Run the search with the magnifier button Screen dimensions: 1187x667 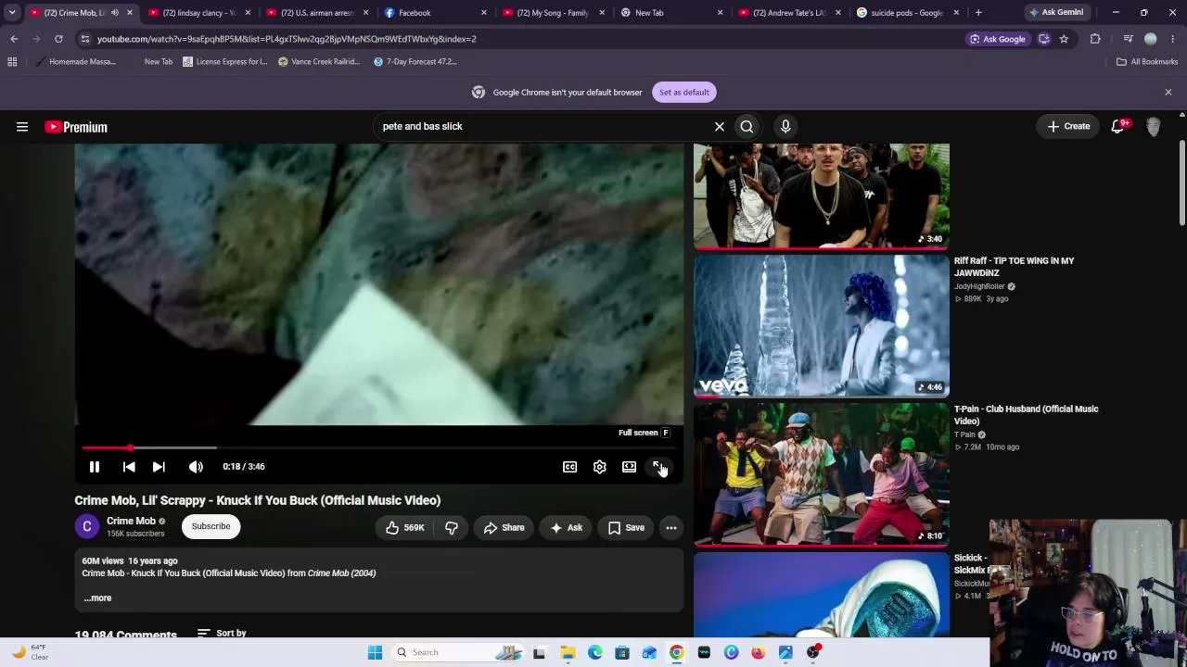pyautogui.click(x=747, y=126)
